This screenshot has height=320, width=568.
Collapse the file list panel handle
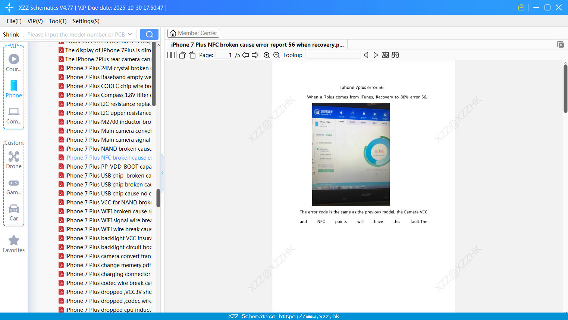click(162, 173)
